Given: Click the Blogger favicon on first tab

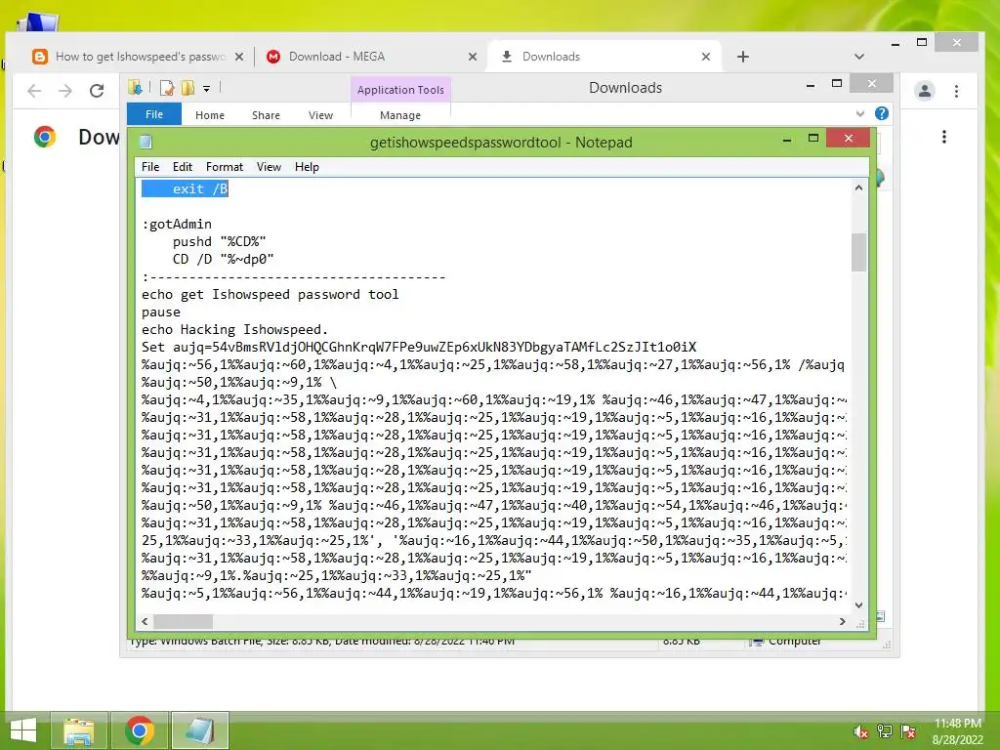Looking at the screenshot, I should tap(39, 57).
